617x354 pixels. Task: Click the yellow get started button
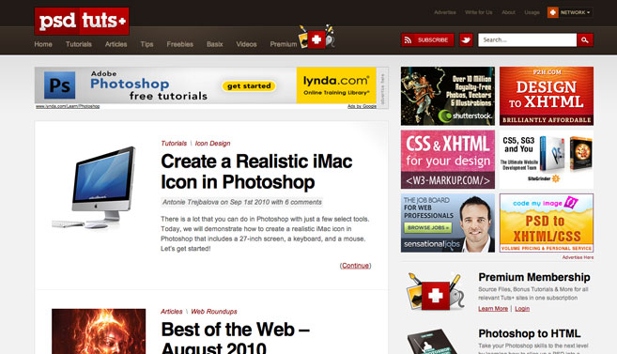point(249,86)
